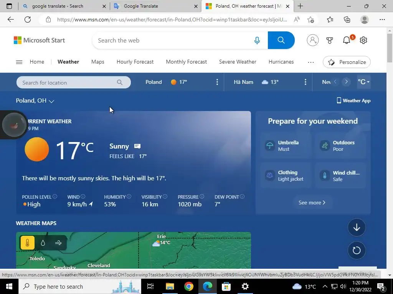Open options dots for Hà Nam location
The width and height of the screenshot is (393, 294).
click(305, 82)
